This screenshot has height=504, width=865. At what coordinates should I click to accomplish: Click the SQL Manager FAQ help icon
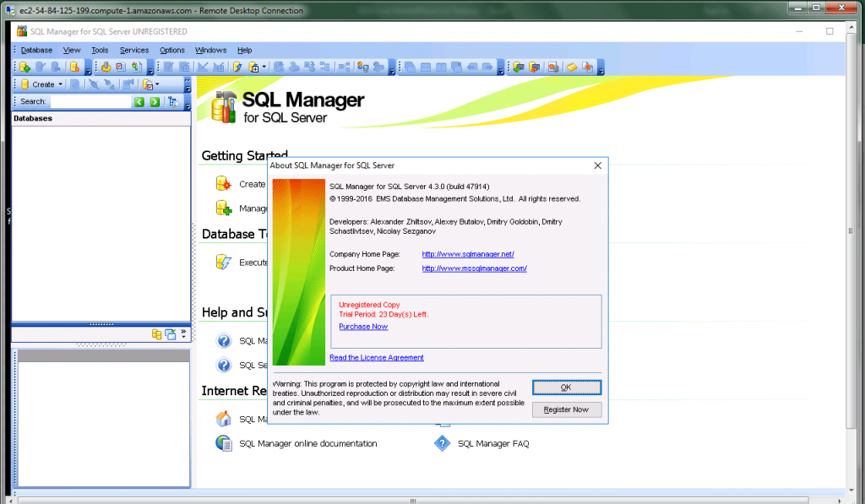[442, 443]
